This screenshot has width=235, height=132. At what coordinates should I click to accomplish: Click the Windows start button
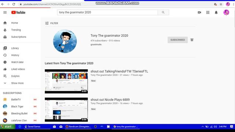click(7, 126)
